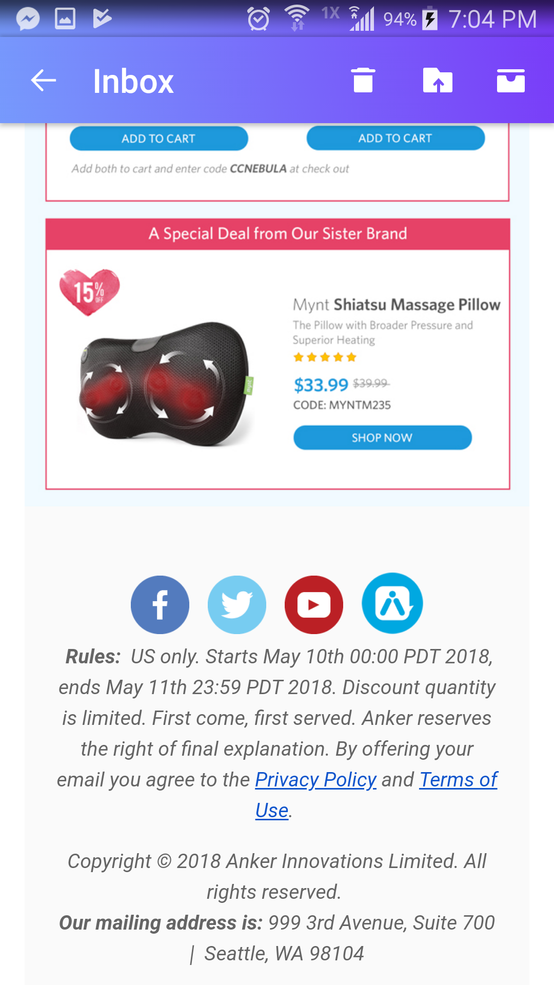Delete this email with the trash icon

click(x=363, y=81)
